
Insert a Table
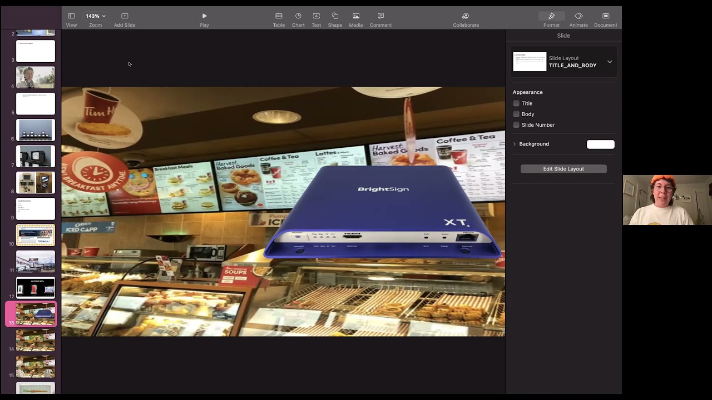point(279,16)
